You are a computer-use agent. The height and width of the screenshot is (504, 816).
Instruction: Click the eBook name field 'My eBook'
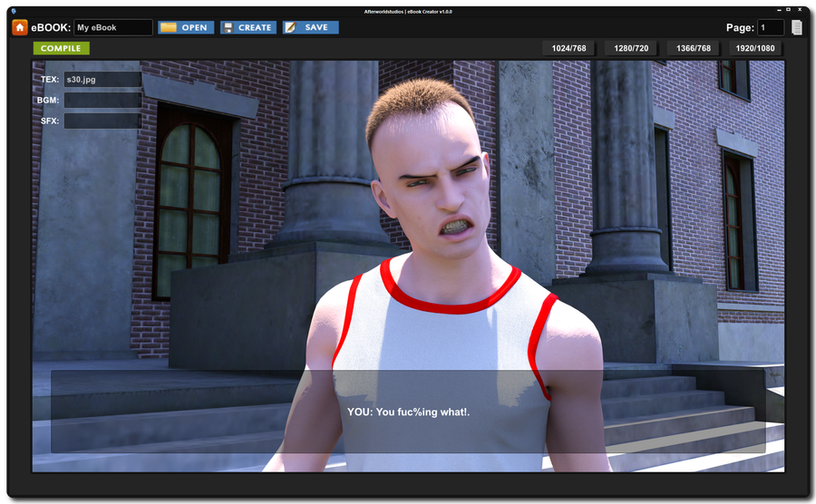(x=113, y=27)
